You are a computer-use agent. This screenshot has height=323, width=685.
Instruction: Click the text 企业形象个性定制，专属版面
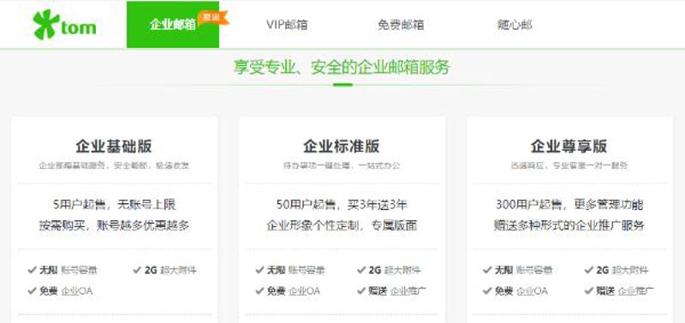342,225
